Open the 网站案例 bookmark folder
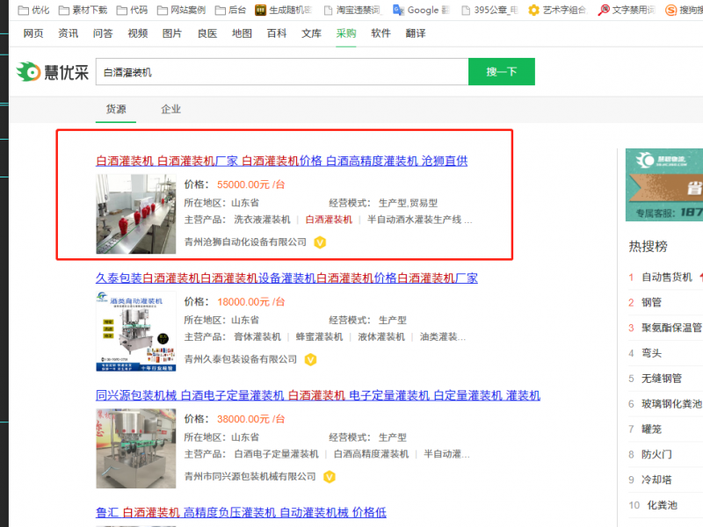 [181, 10]
